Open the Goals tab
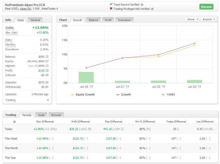The image size is (220, 164). click(x=41, y=115)
